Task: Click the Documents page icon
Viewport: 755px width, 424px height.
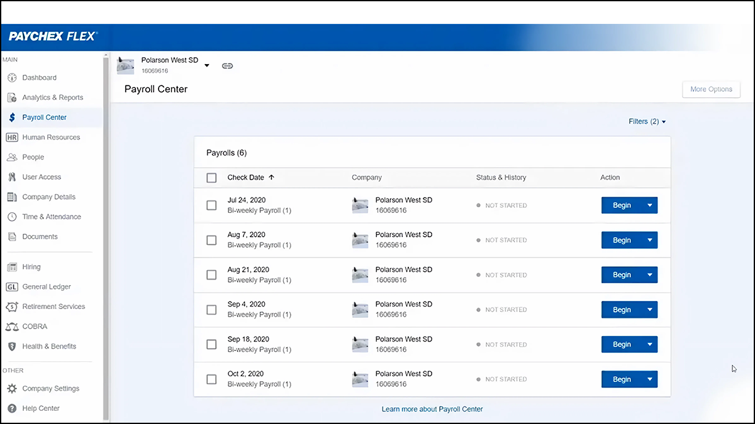Action: pyautogui.click(x=11, y=237)
